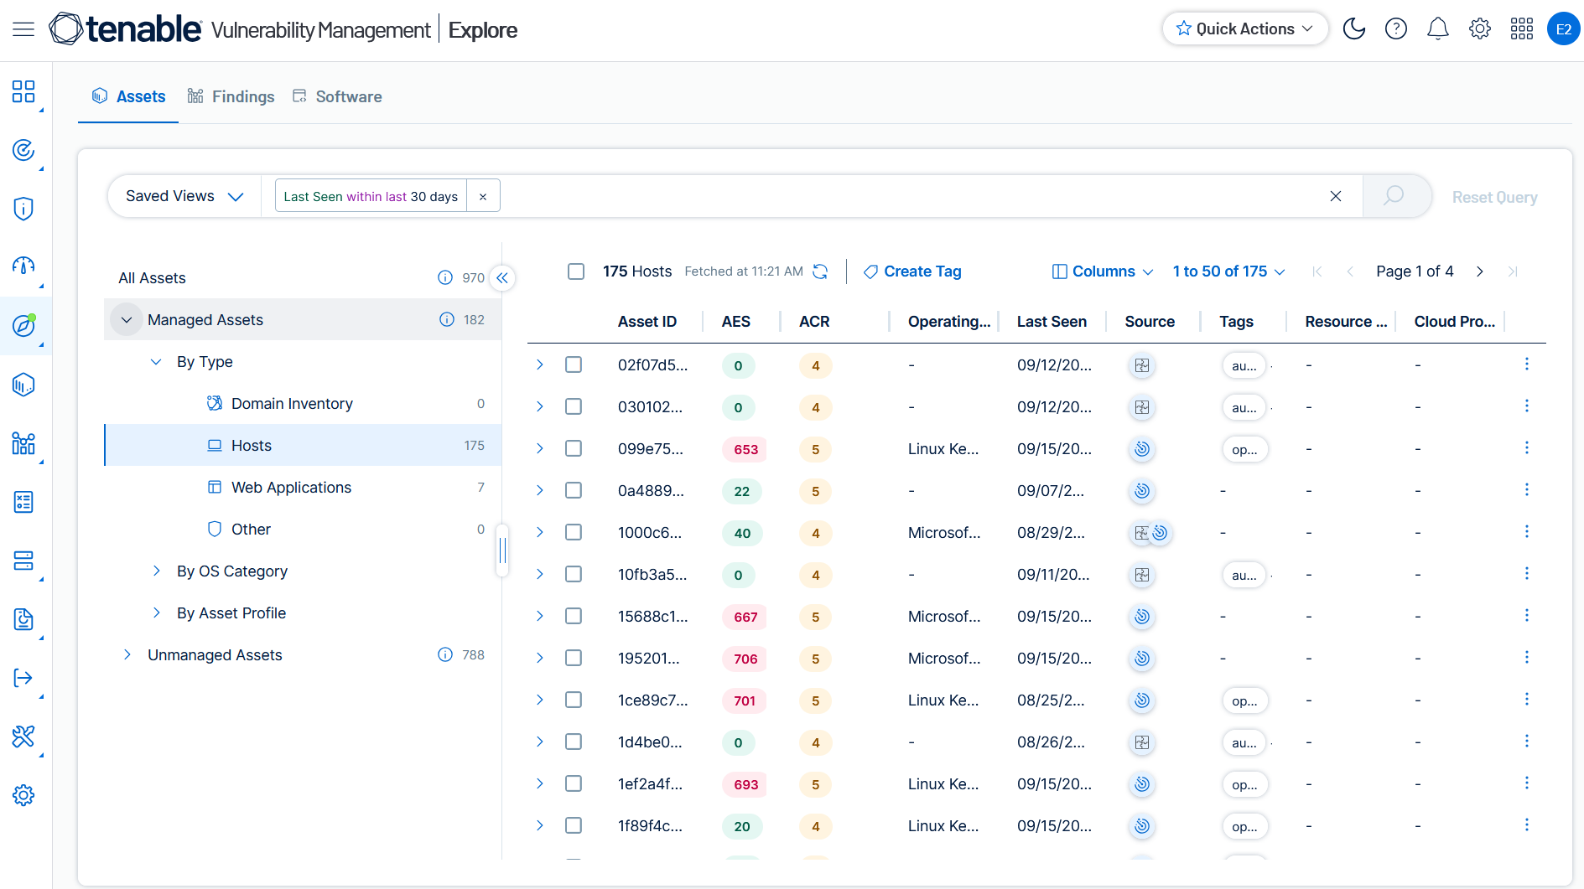This screenshot has width=1584, height=889.
Task: Collapse the asset tree side panel
Action: pyautogui.click(x=502, y=278)
